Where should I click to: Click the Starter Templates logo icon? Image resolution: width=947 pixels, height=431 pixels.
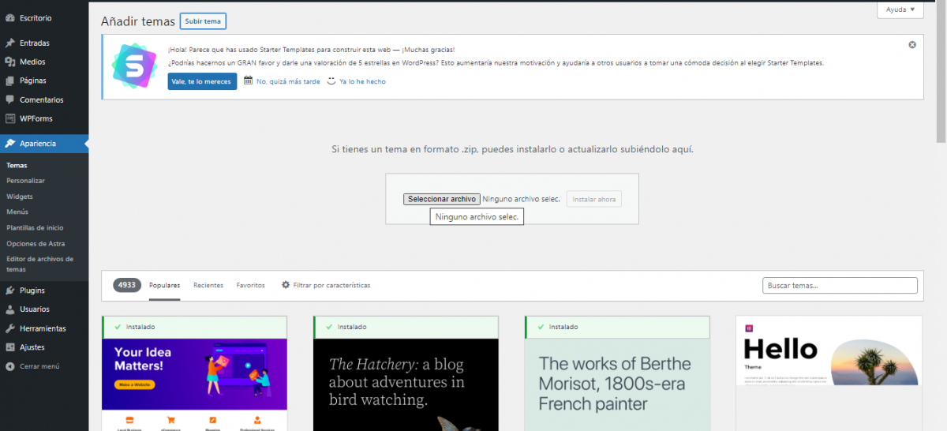pyautogui.click(x=133, y=66)
